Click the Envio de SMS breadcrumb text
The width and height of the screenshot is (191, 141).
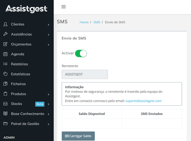pyautogui.click(x=115, y=22)
